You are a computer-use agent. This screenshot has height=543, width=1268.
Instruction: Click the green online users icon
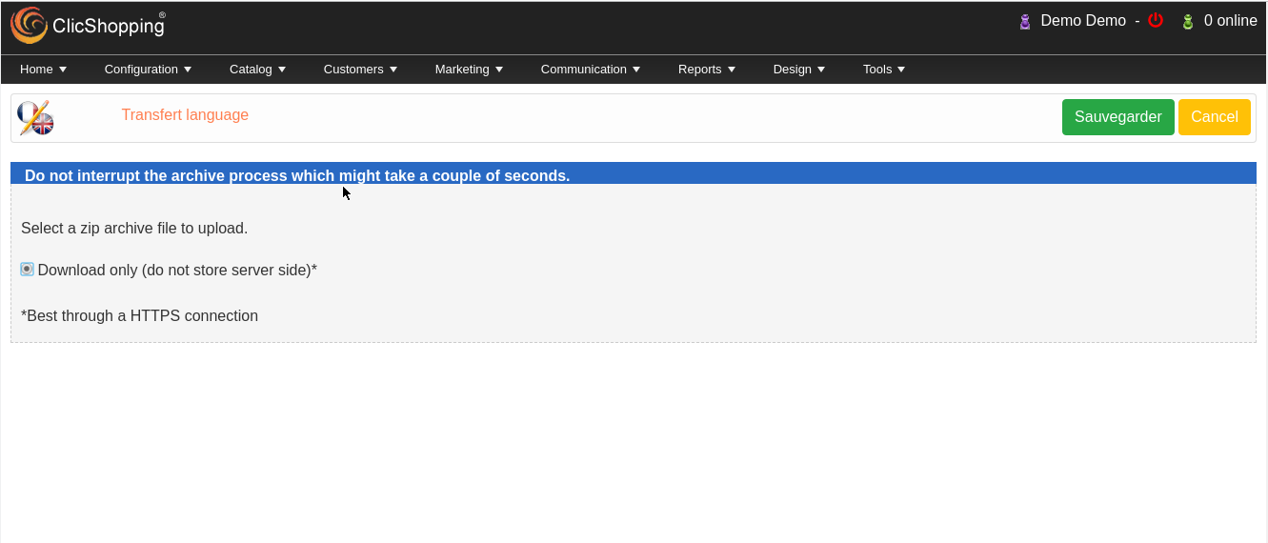(1187, 21)
